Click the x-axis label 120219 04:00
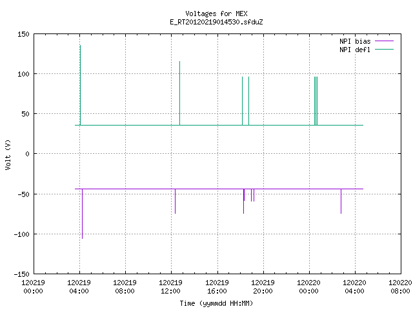The width and height of the screenshot is (413, 309). (79, 287)
